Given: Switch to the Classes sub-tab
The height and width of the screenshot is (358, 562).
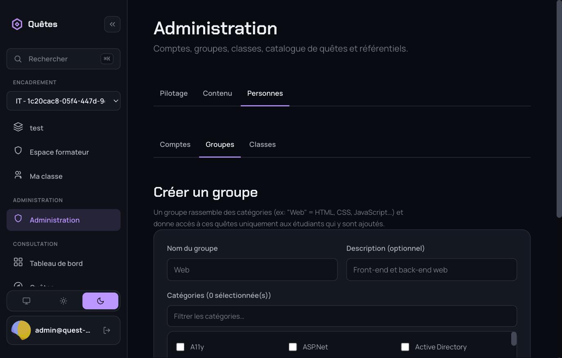Looking at the screenshot, I should coord(263,144).
